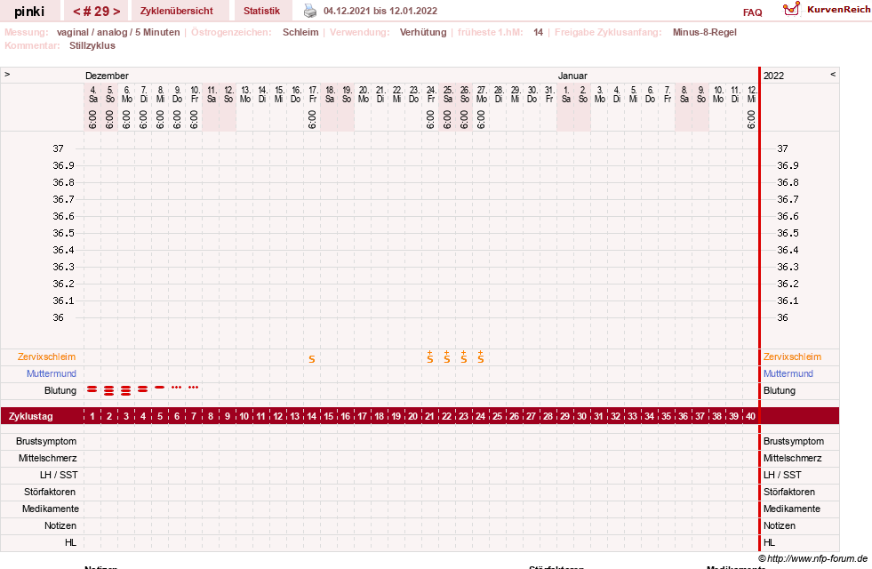Click the left Muttermund row label

tap(52, 373)
